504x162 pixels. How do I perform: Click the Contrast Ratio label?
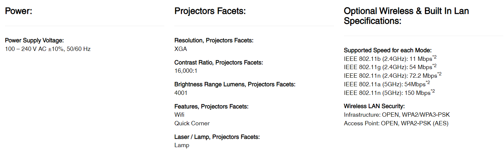pyautogui.click(x=219, y=62)
